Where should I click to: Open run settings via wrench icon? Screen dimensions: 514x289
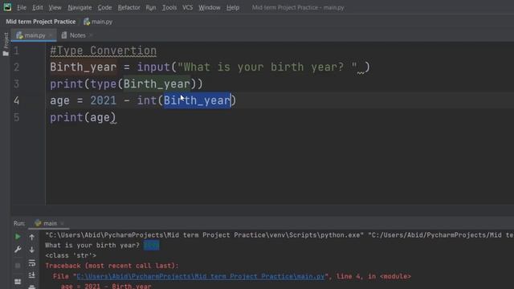click(x=18, y=250)
